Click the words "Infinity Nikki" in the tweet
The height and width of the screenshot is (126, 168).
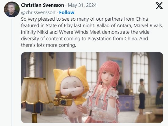pos(35,32)
